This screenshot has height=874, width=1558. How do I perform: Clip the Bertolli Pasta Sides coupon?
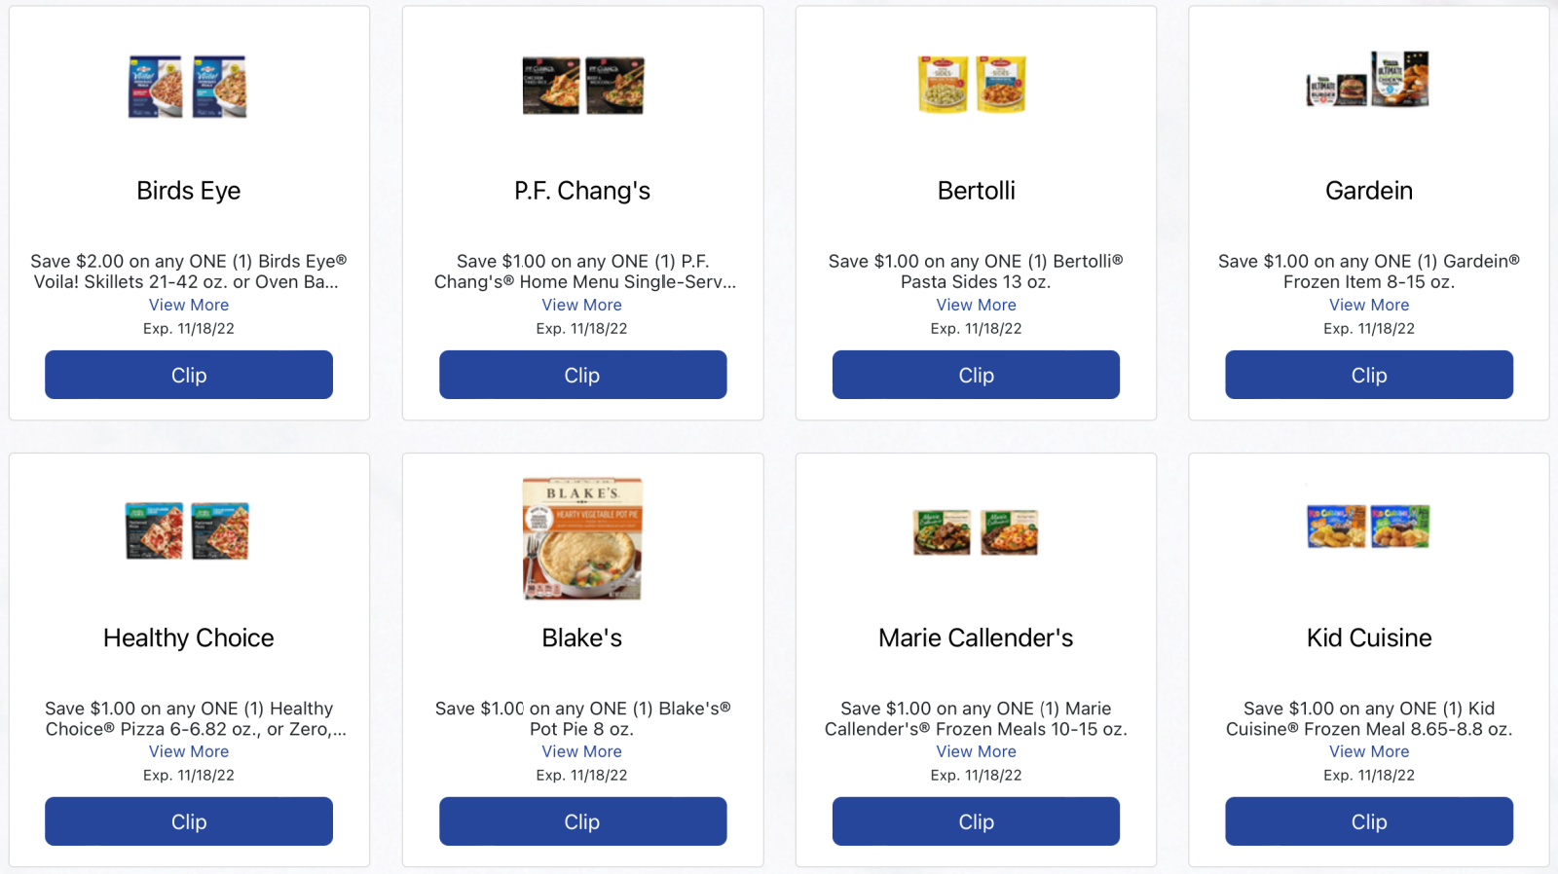click(976, 375)
